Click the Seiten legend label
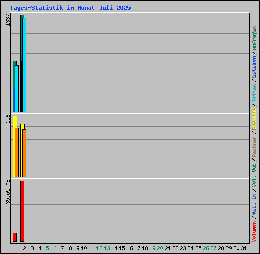This screenshot has height=254, width=260. pyautogui.click(x=254, y=93)
